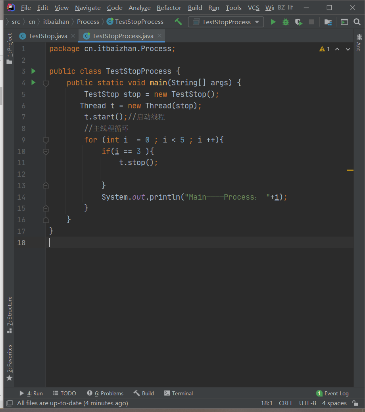The width and height of the screenshot is (365, 412).
Task: Open the Run menu
Action: [214, 8]
